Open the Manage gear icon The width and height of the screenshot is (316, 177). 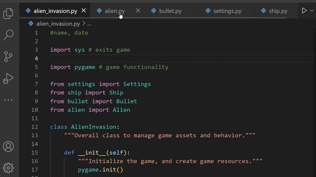point(8,168)
